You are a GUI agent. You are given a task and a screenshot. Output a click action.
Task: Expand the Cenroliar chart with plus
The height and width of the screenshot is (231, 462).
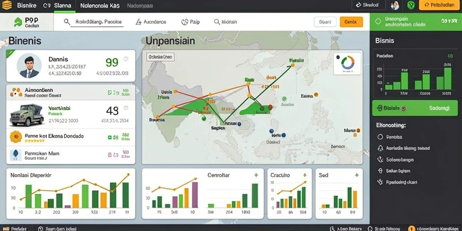(x=256, y=175)
